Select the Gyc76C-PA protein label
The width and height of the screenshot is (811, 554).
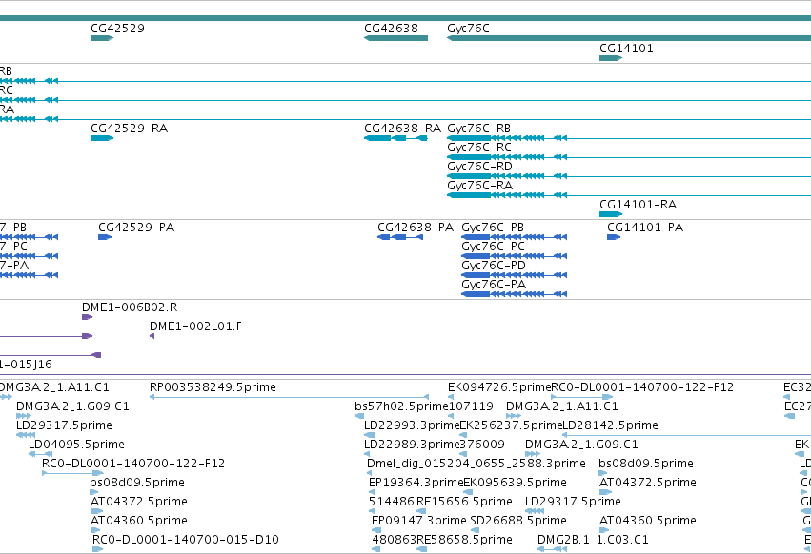494,285
